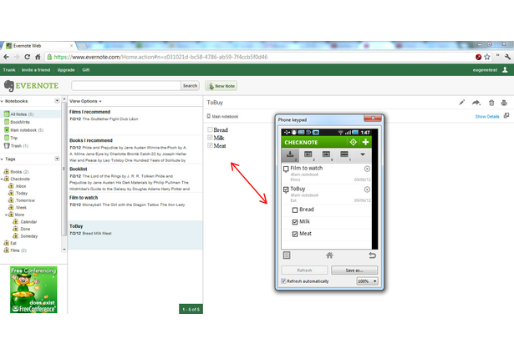Click the Evernote elephant logo
The image size is (514, 354).
tap(9, 86)
